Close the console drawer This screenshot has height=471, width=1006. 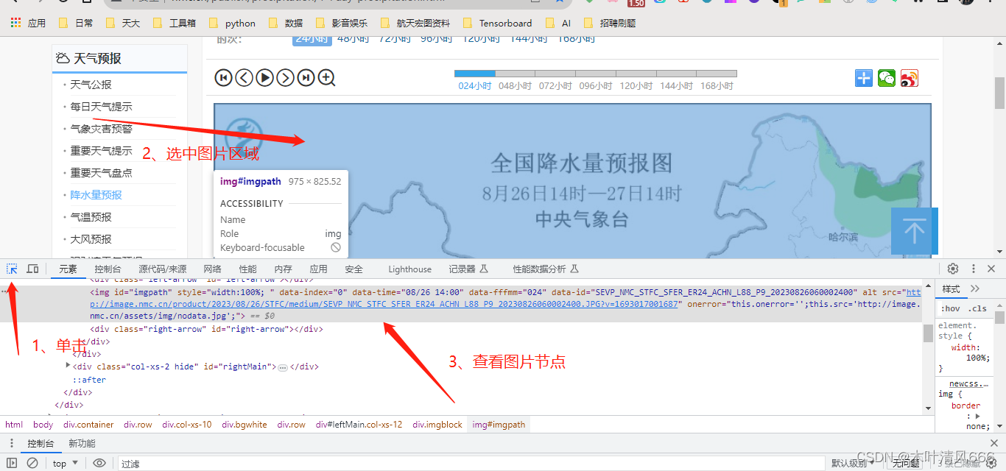click(993, 443)
